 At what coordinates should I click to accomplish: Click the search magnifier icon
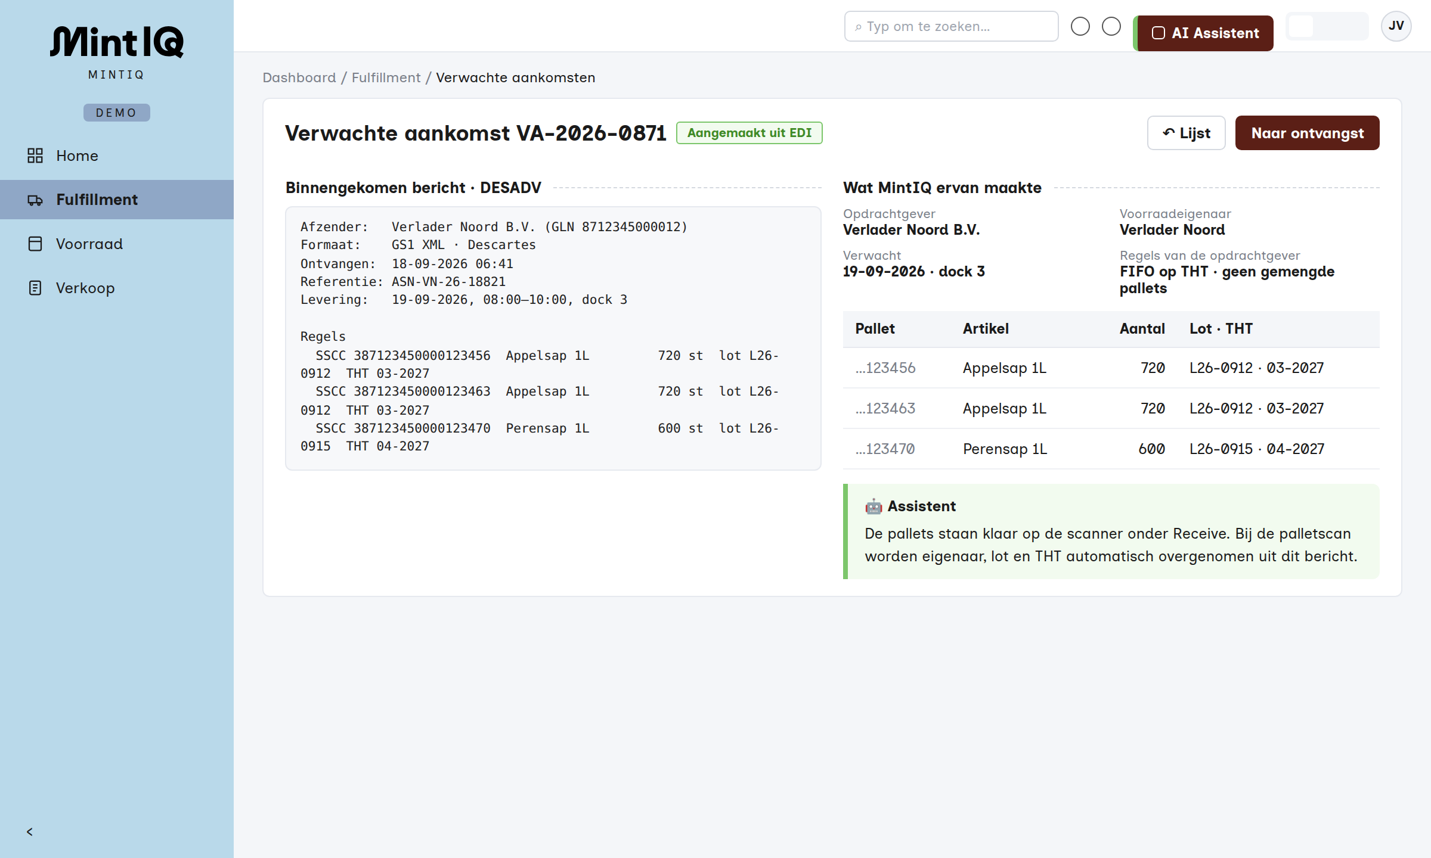(x=858, y=27)
